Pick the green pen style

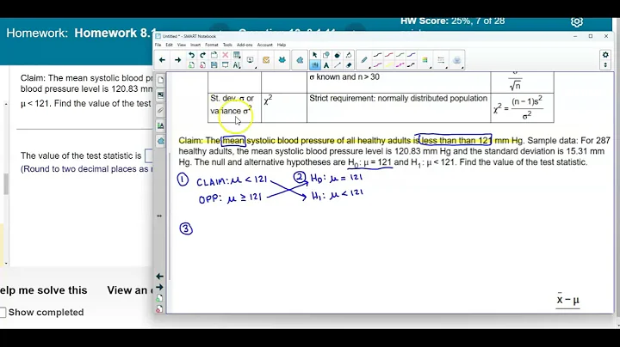pyautogui.click(x=400, y=55)
